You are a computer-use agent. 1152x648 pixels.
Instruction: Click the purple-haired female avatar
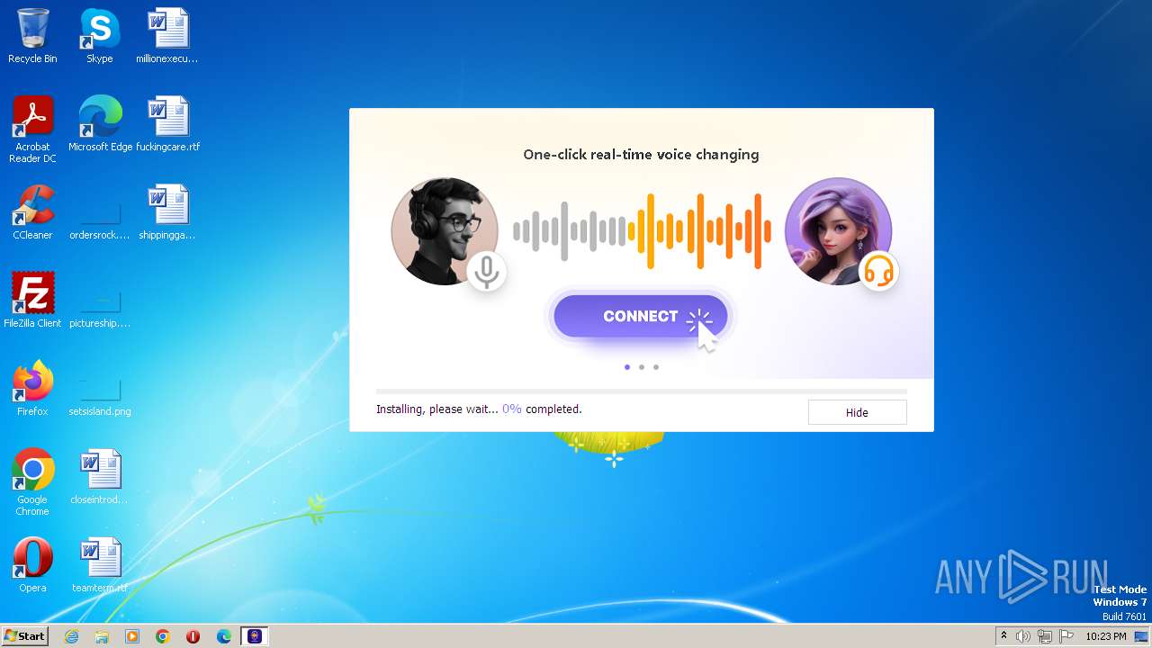tap(838, 231)
